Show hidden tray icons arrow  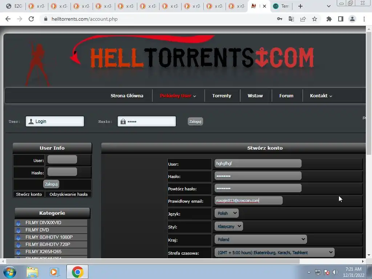[309, 272]
